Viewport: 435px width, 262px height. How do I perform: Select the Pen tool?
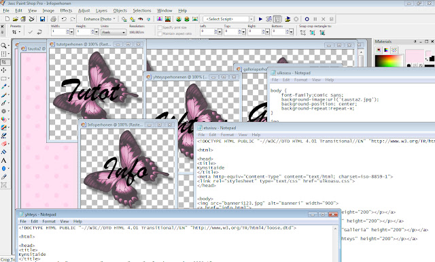click(4, 177)
